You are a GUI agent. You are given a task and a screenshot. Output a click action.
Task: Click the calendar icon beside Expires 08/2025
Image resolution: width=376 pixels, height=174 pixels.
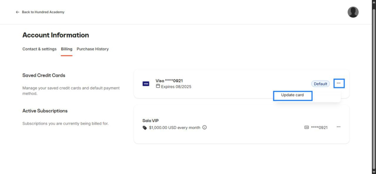pyautogui.click(x=158, y=86)
